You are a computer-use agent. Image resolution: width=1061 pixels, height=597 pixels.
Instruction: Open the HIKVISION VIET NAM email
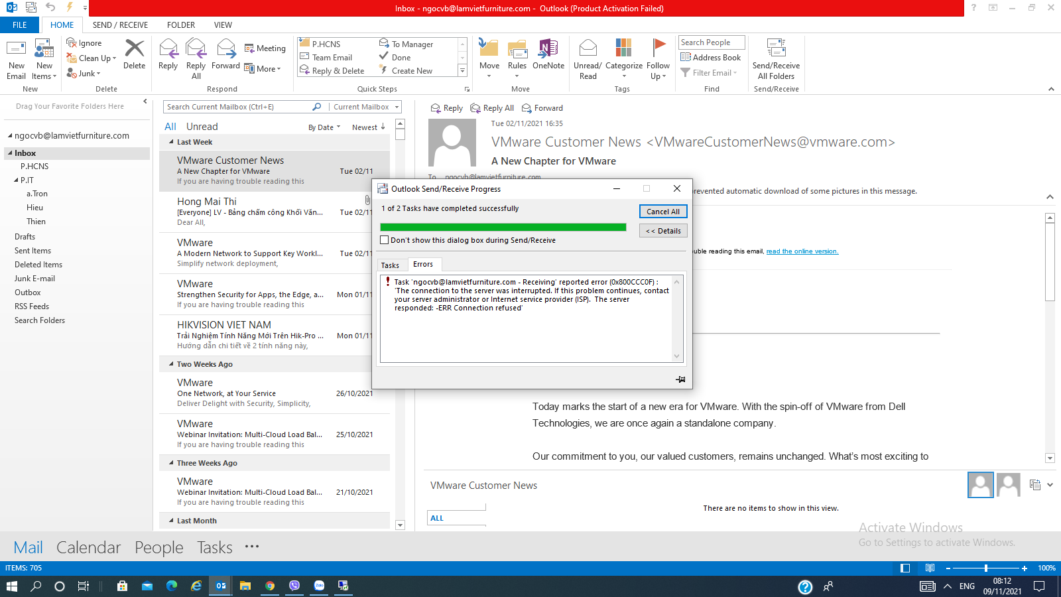click(275, 335)
